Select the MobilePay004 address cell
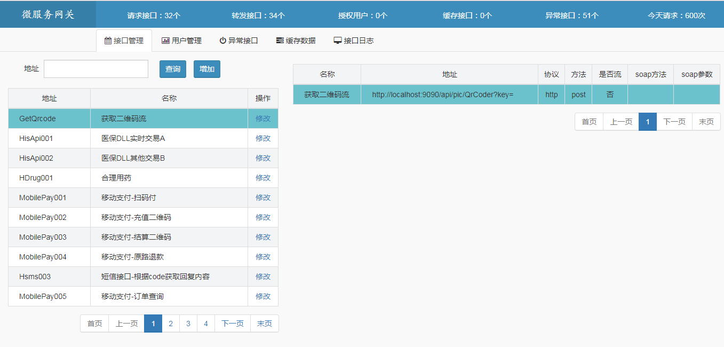The height and width of the screenshot is (347, 724). [50, 257]
